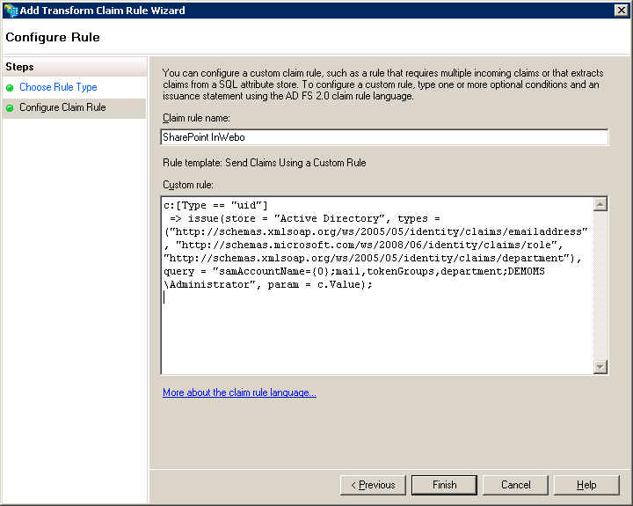Open Help for this wizard
This screenshot has height=506, width=633.
pos(586,485)
